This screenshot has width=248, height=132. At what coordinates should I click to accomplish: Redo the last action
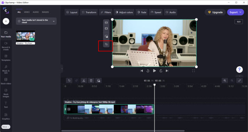pos(77,81)
